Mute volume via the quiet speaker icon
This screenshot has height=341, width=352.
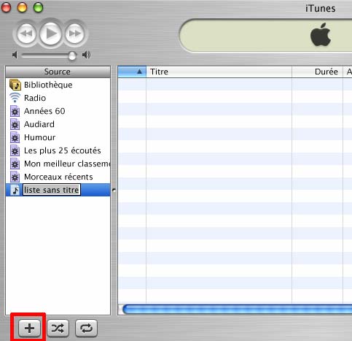tap(15, 55)
